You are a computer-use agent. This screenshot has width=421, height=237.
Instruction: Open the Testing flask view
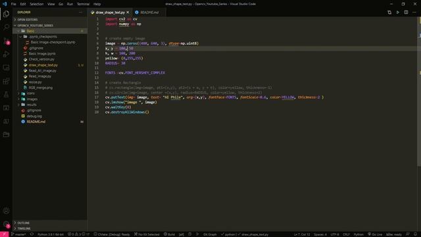coord(6,94)
